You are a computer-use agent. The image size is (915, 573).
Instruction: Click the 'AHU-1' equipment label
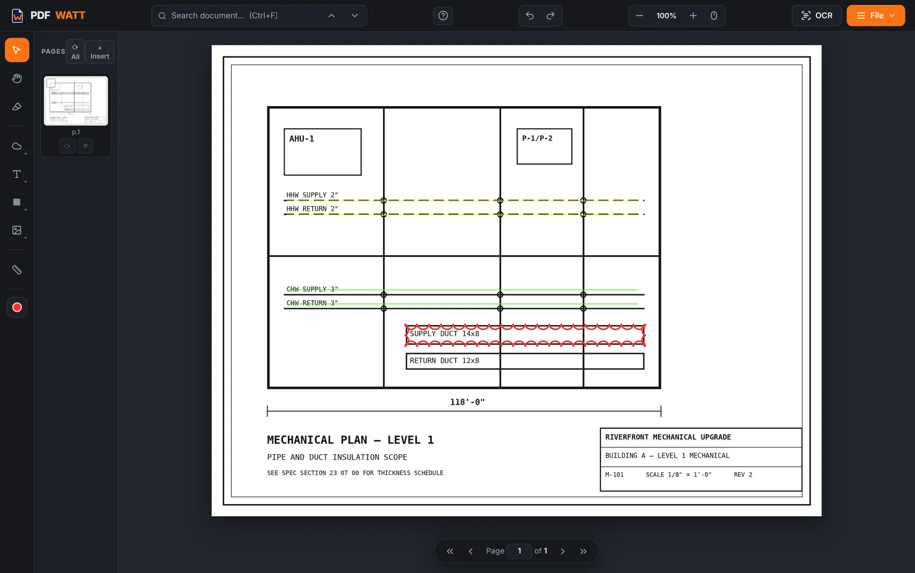pos(301,139)
